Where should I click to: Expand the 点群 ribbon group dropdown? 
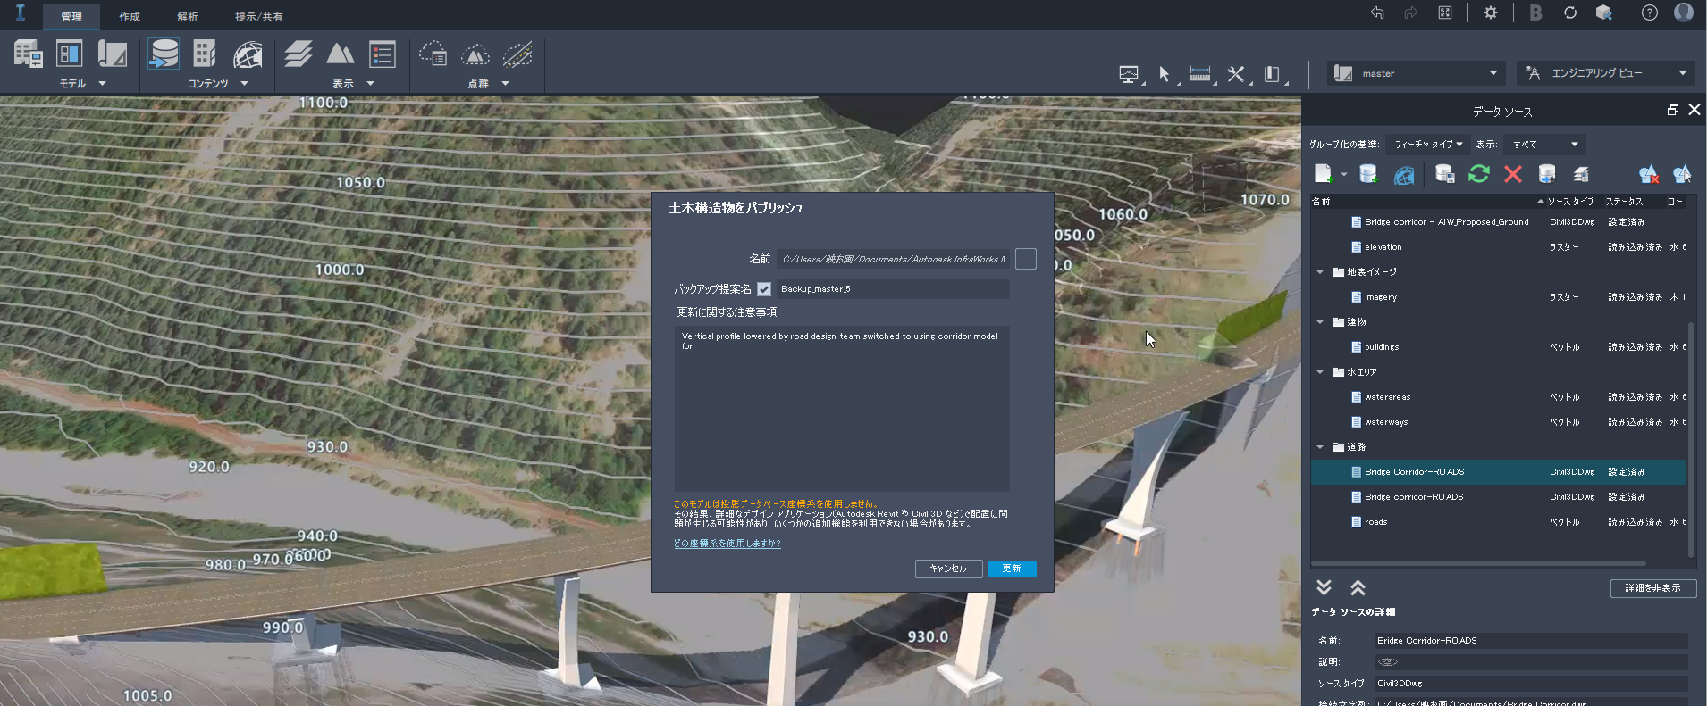(505, 84)
